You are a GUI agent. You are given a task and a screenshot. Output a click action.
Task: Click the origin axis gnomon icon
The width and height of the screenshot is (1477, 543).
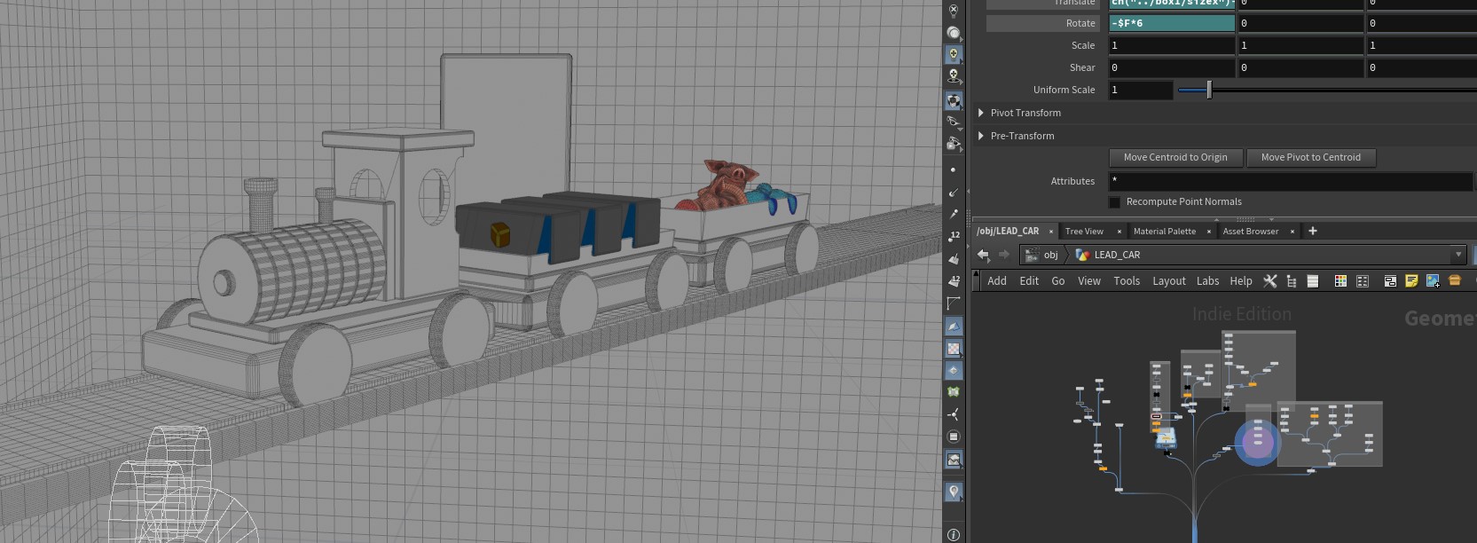[x=954, y=414]
